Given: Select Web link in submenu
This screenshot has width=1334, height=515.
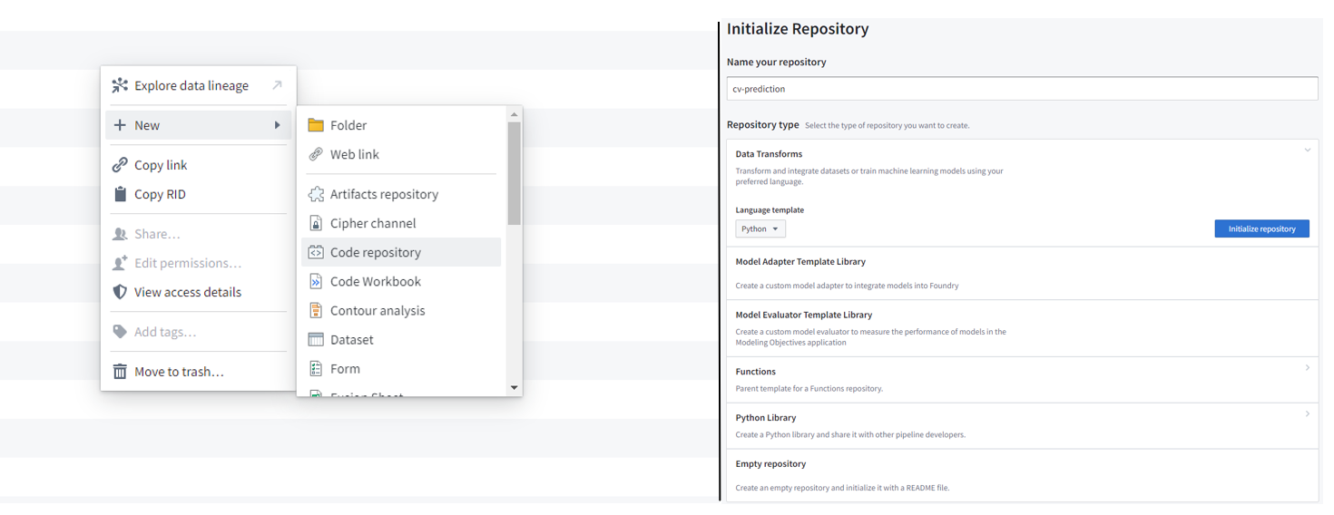Looking at the screenshot, I should click(x=401, y=154).
